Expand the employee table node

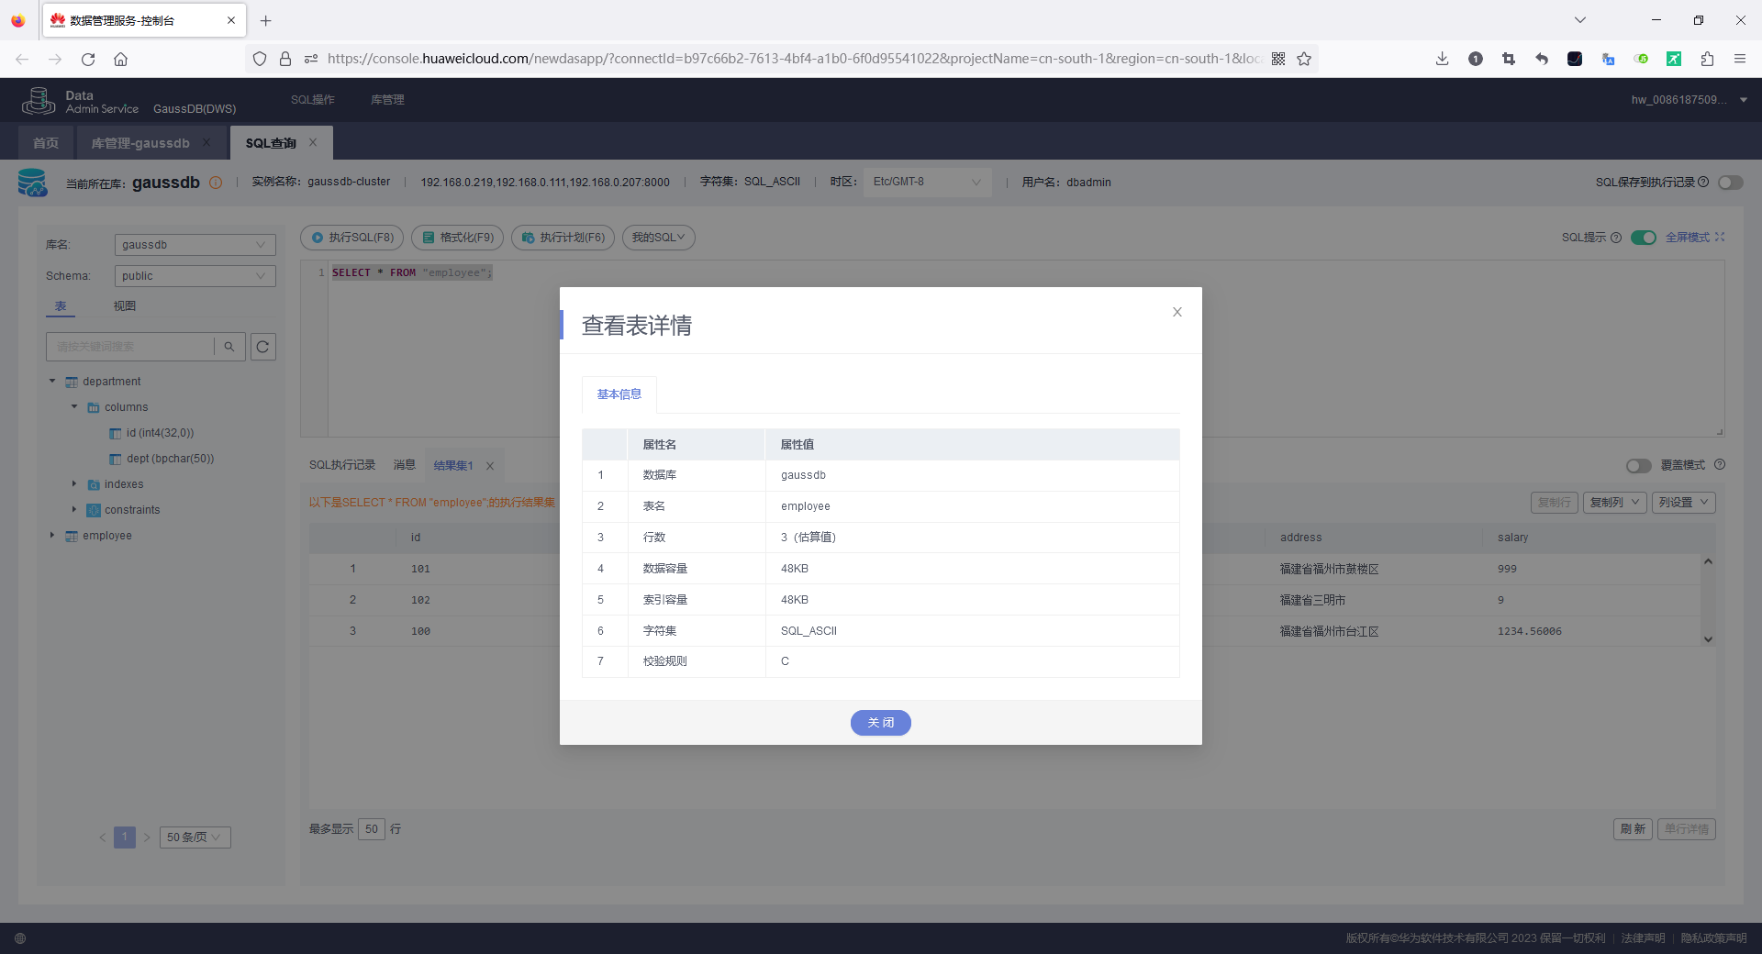tap(52, 536)
